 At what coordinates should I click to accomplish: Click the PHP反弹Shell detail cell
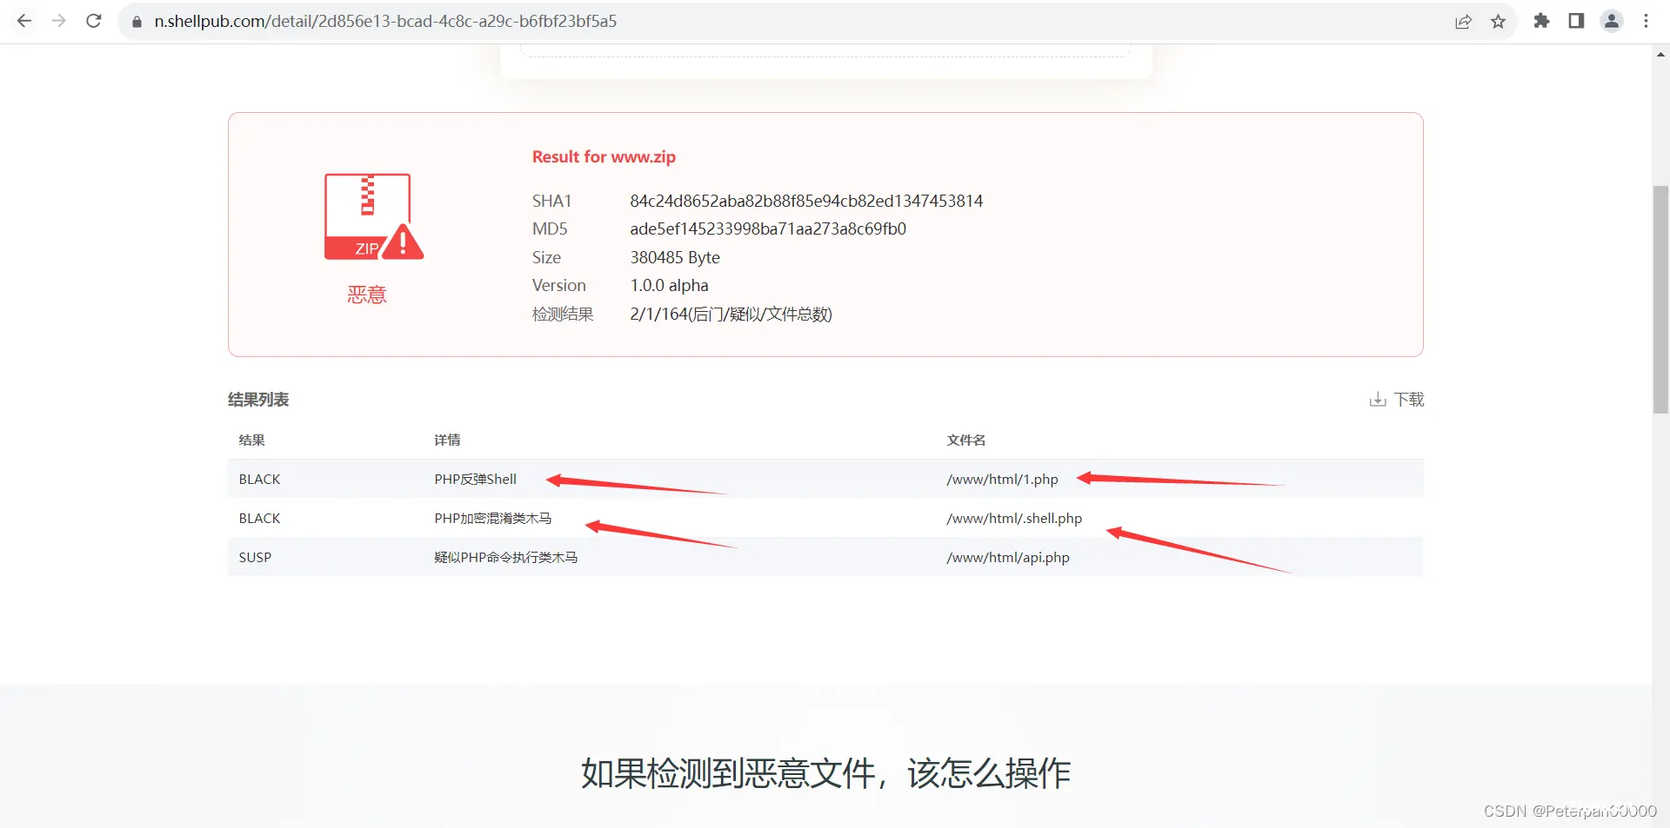coord(475,480)
